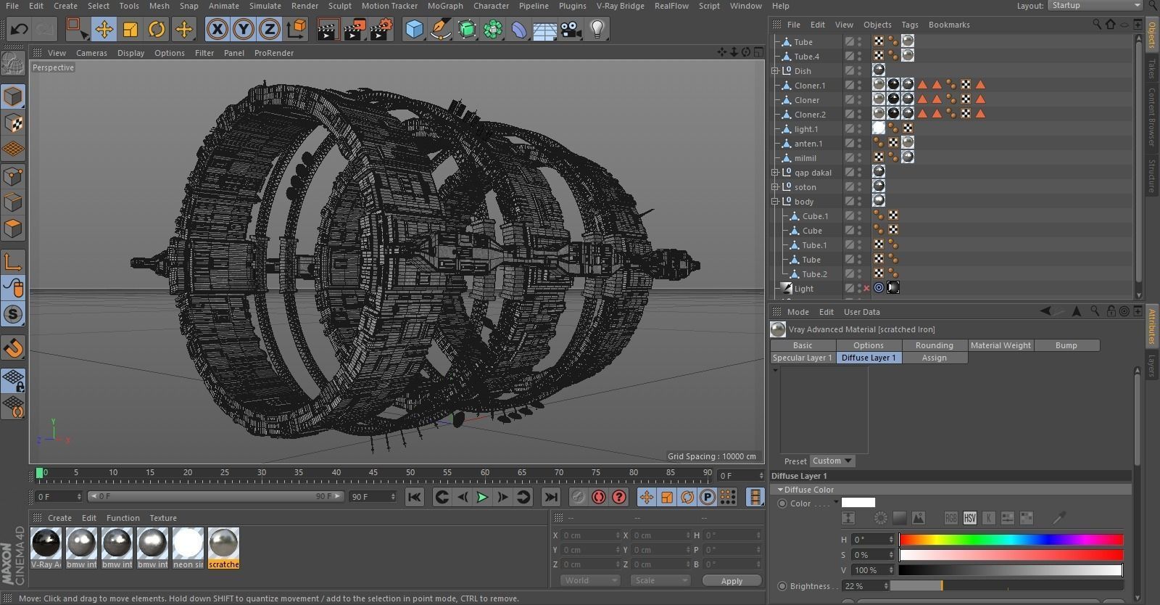Click the white diffuse color swatch
The image size is (1160, 605).
pyautogui.click(x=858, y=503)
